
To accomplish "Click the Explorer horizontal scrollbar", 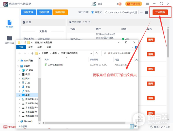I will tap(85, 123).
